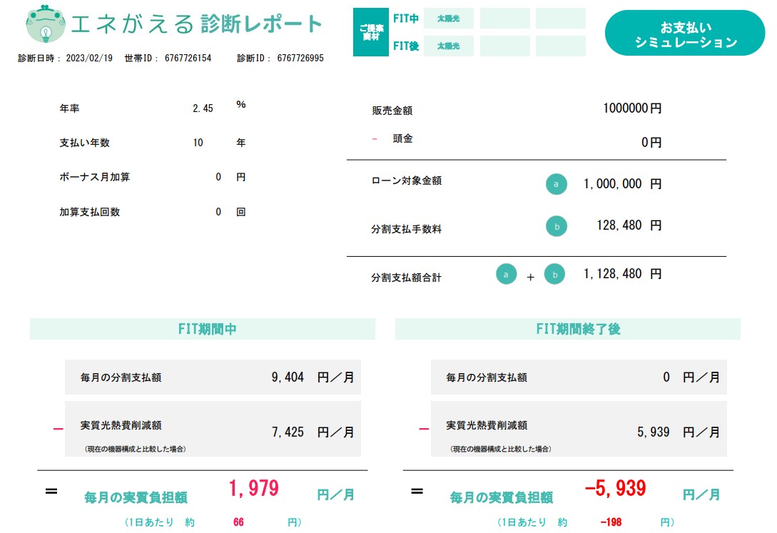Image resolution: width=777 pixels, height=533 pixels.
Task: Click the FIT期間中 毎月の分割支払額 value 9,404
Action: [x=288, y=377]
